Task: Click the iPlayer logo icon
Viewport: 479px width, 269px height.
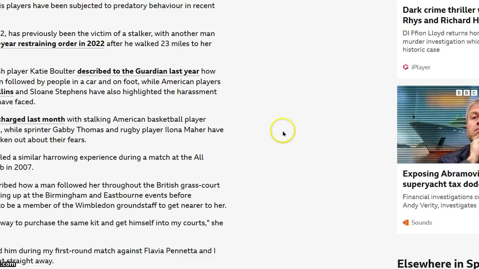Action: [x=406, y=67]
